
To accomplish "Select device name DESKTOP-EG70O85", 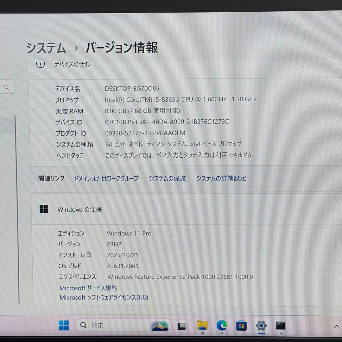I will (x=132, y=88).
